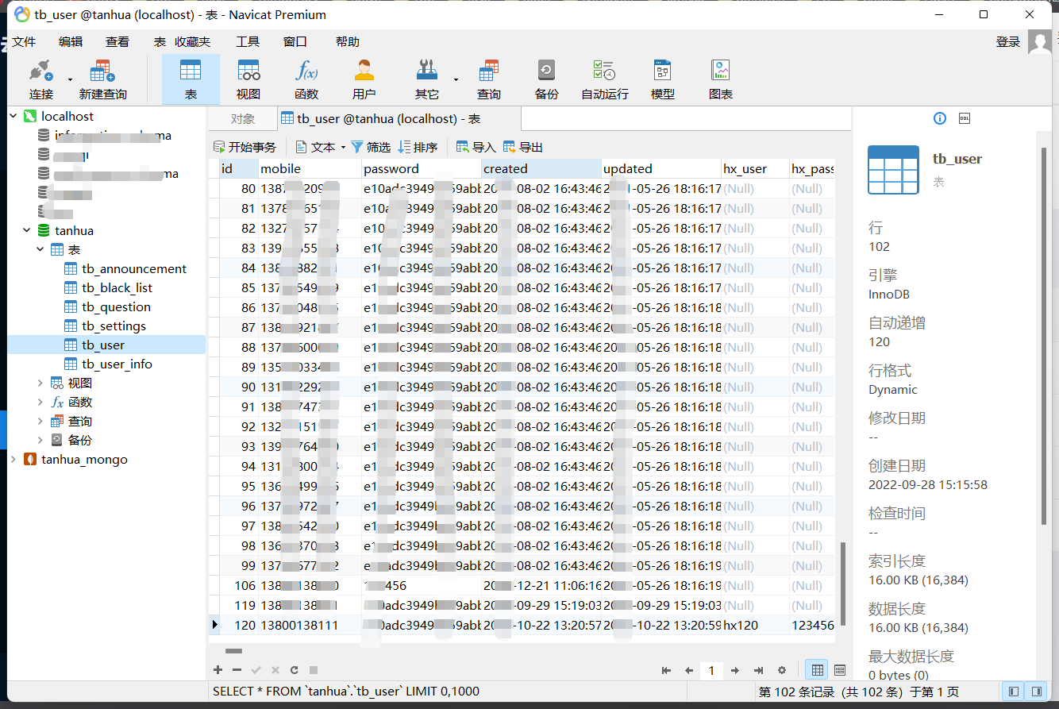The height and width of the screenshot is (709, 1059).
Task: Open the 文件 menu
Action: point(24,41)
